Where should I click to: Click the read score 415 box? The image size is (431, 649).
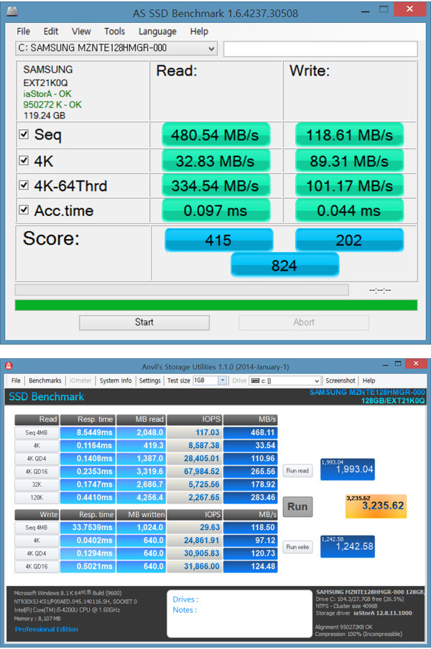pos(218,240)
